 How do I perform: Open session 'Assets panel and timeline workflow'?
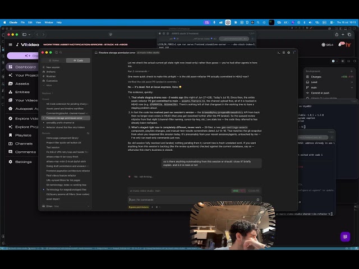pos(66,109)
